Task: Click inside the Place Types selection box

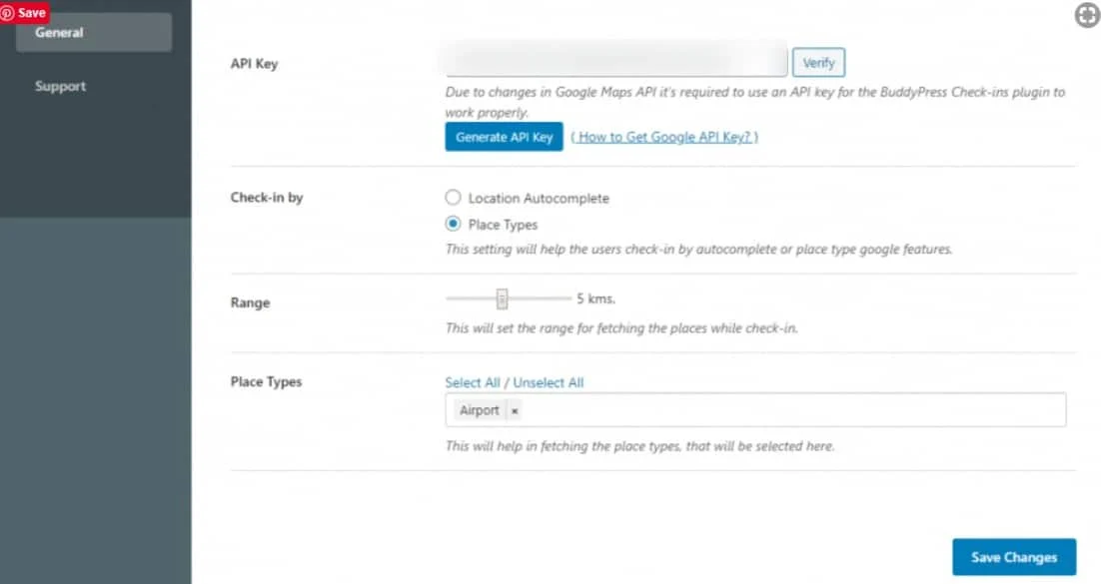Action: tap(755, 410)
